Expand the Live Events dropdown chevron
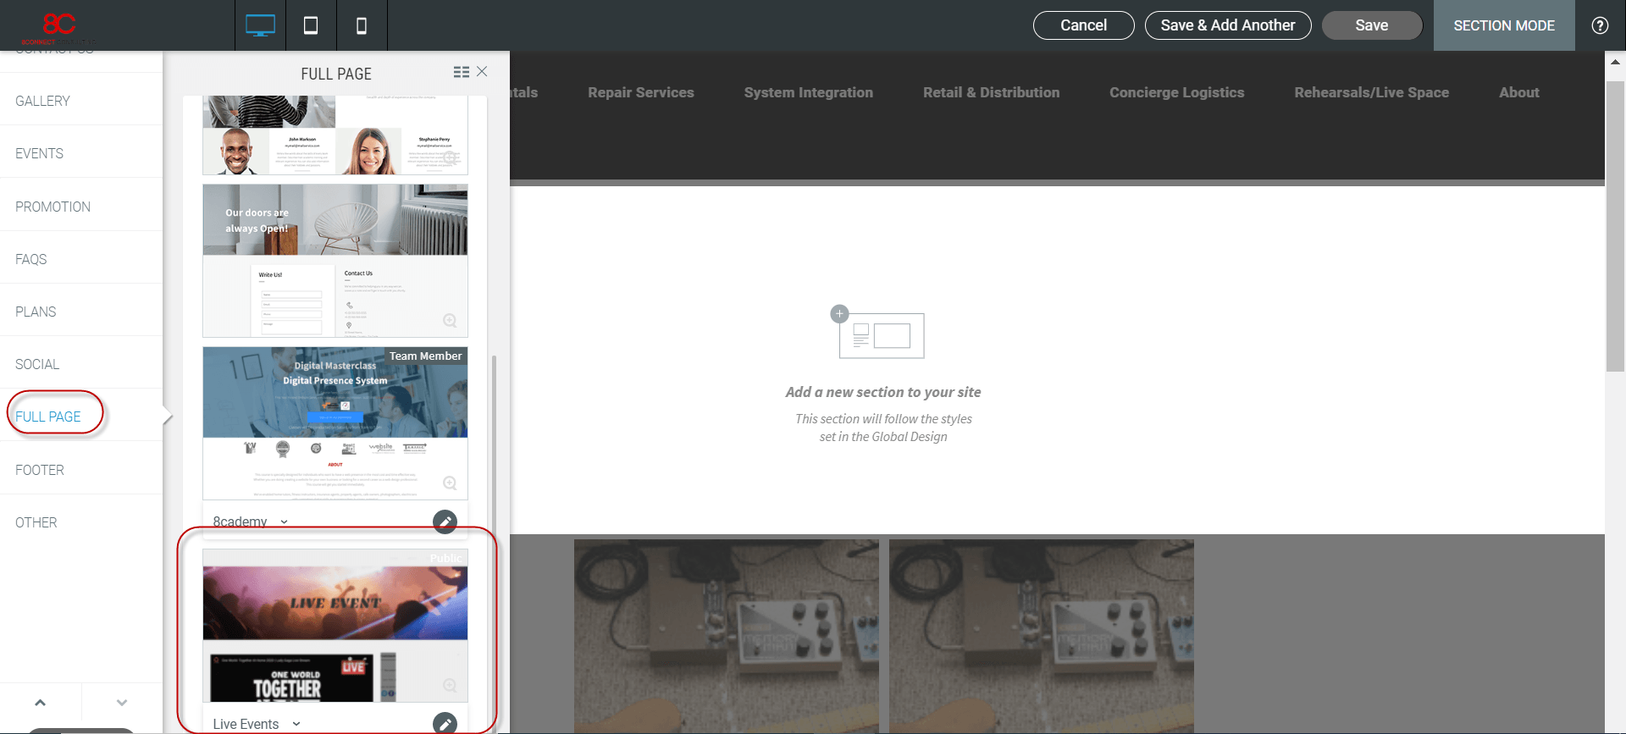 [x=296, y=724]
